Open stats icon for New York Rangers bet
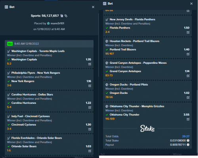Screen dimensions: 198x158 pos(90,86)
